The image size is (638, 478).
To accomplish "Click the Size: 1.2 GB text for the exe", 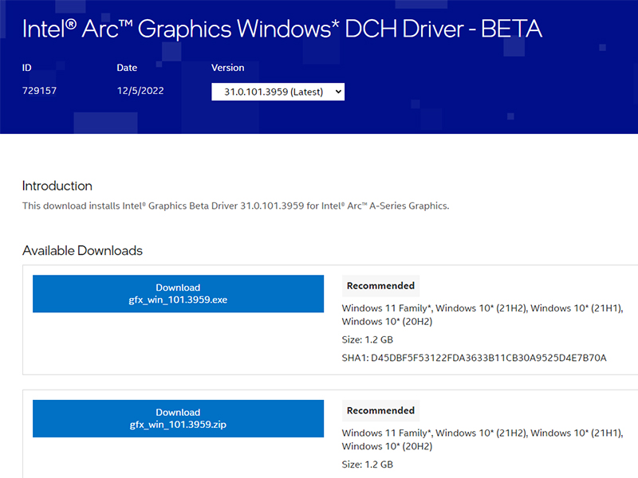I will pos(364,339).
